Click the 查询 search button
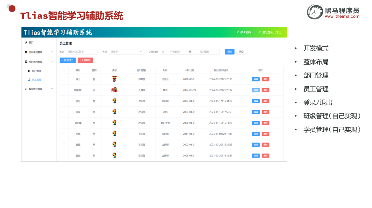Screen dimensions: 372x208 229,52
